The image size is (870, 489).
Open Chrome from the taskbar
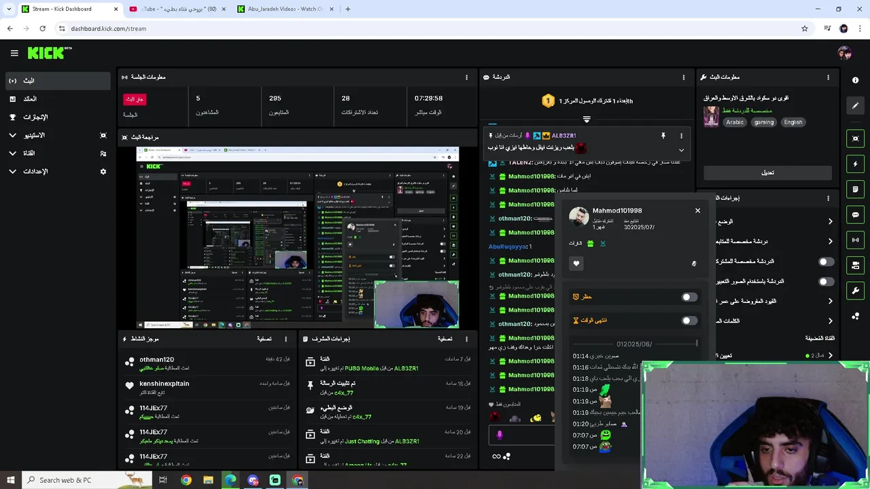(x=186, y=480)
